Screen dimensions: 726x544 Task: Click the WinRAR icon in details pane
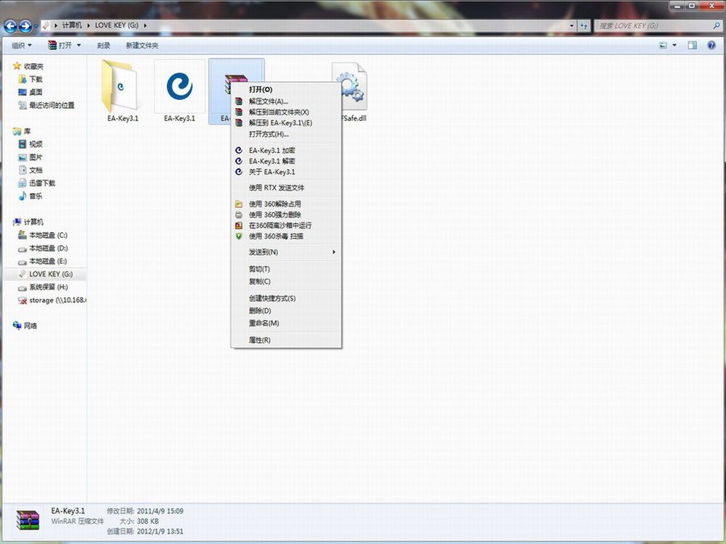[x=28, y=520]
